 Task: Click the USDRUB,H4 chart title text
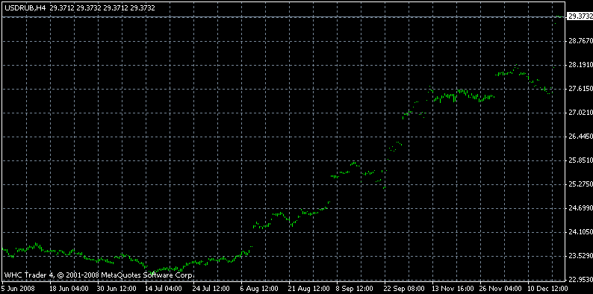[25, 8]
